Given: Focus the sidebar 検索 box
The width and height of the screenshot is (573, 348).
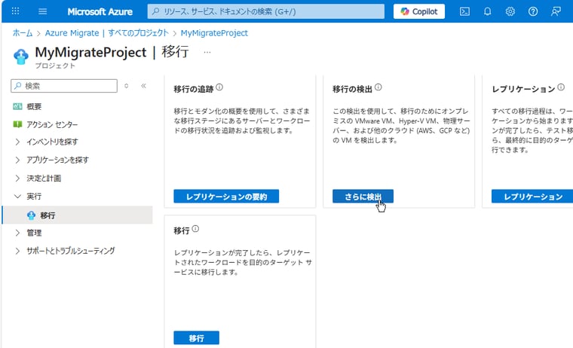Looking at the screenshot, I should point(64,86).
